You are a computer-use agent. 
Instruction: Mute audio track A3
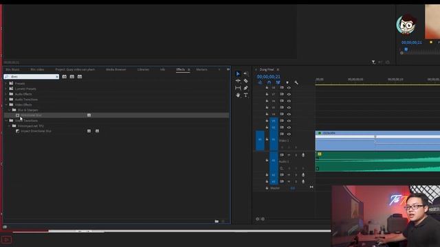289,181
